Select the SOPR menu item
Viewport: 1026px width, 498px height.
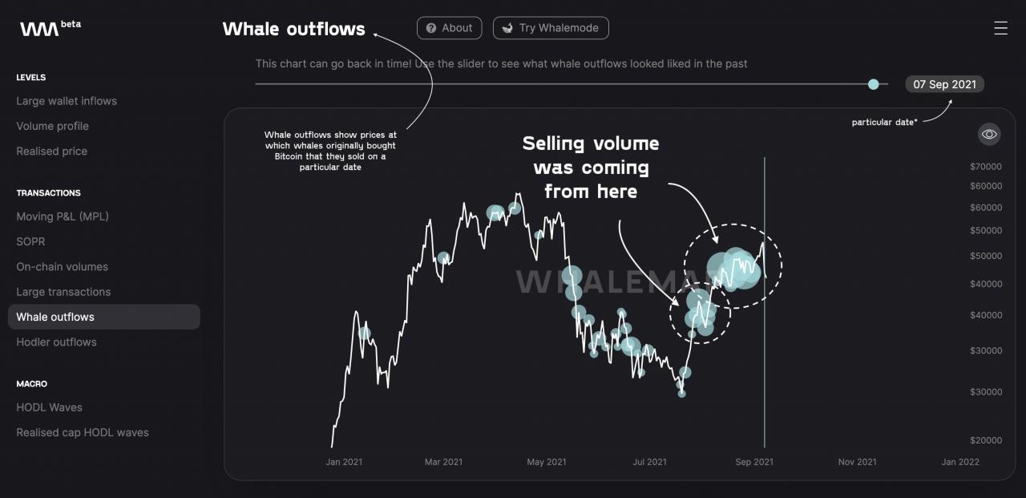[30, 241]
